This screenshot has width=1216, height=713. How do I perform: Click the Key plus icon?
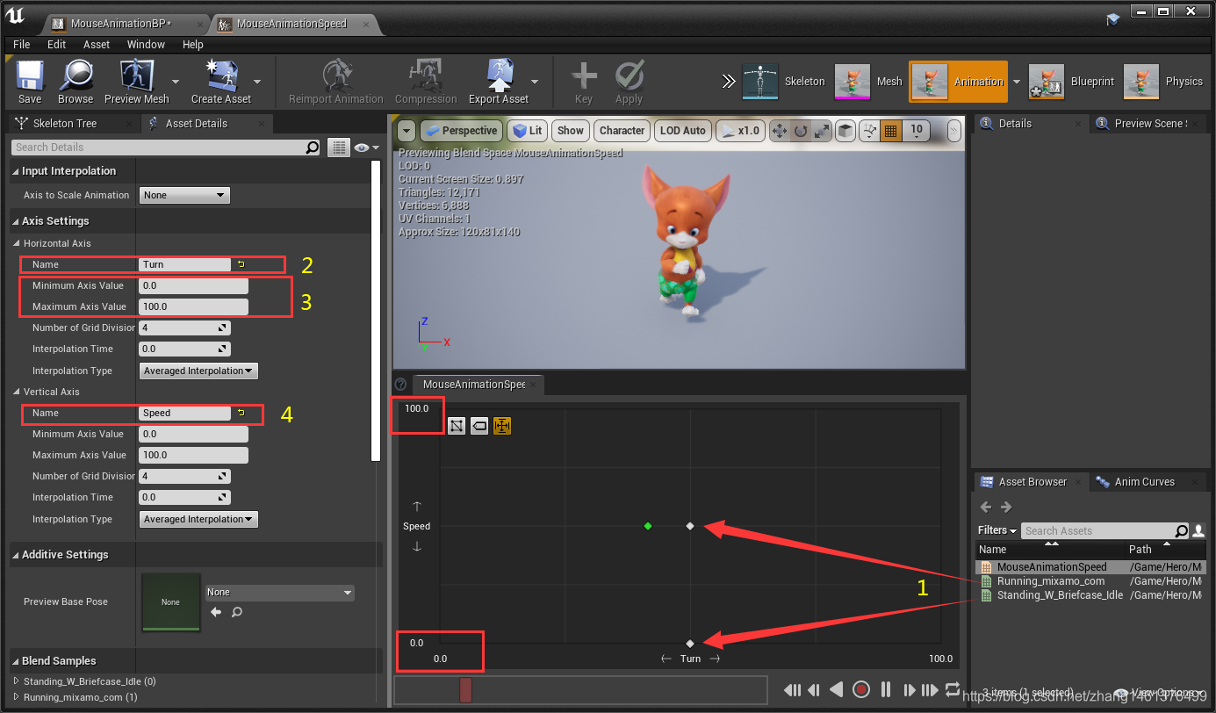point(584,76)
